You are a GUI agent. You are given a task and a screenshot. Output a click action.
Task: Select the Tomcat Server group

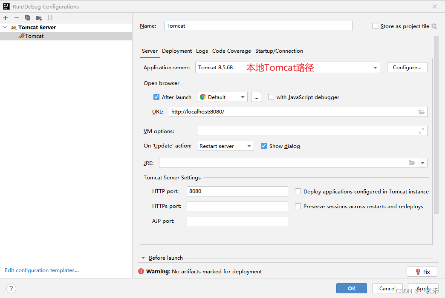click(66, 28)
